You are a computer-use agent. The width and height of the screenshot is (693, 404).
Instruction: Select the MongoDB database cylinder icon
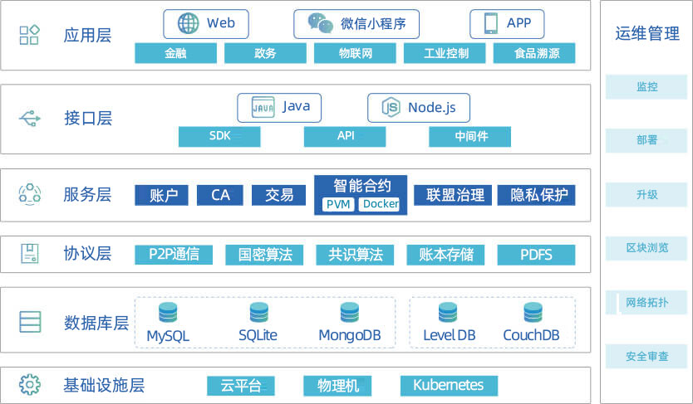350,313
